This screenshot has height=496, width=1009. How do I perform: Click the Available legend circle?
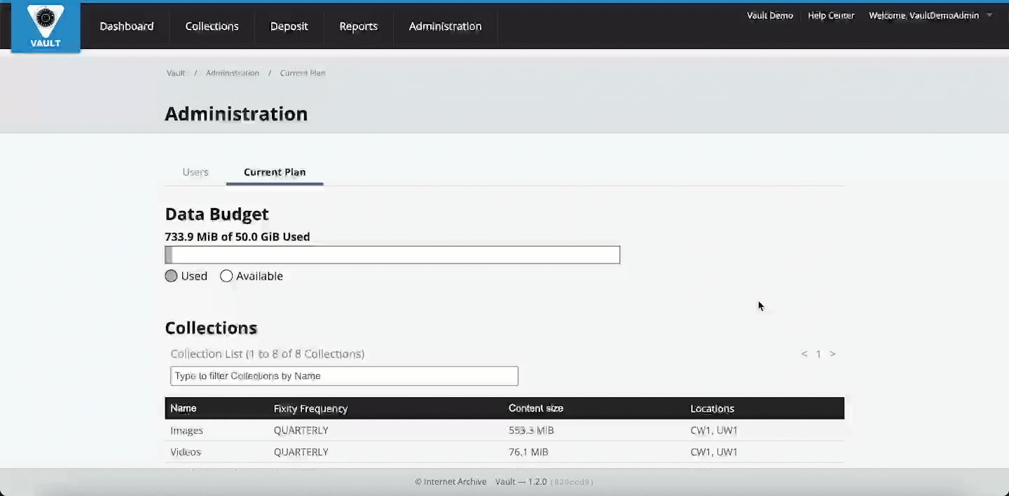pyautogui.click(x=226, y=276)
